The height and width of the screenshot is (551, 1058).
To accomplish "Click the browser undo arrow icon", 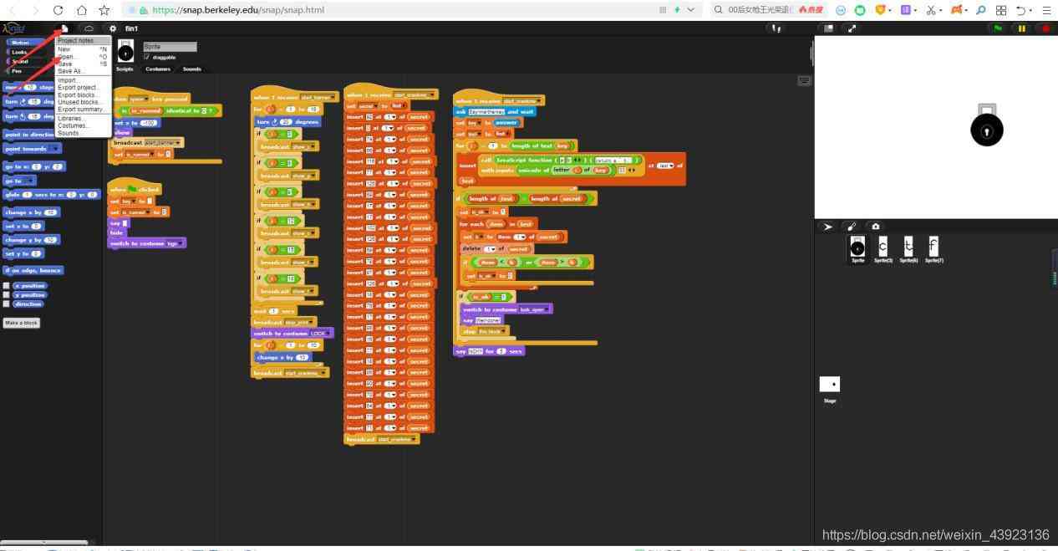I will point(1021,10).
